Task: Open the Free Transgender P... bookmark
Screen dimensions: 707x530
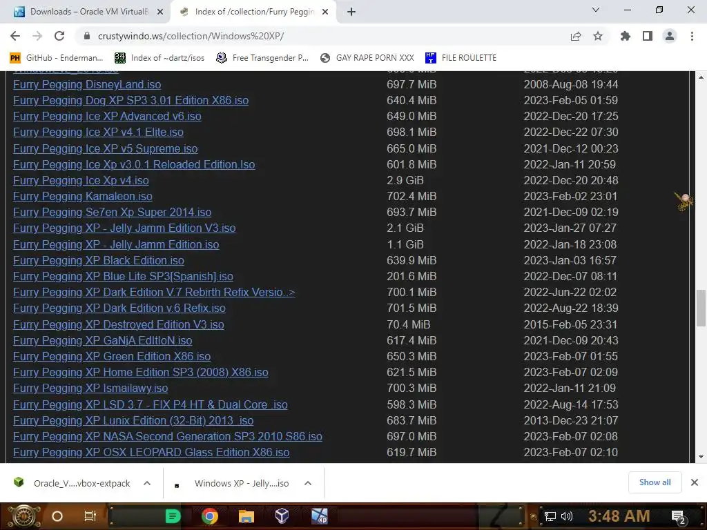Action: 262,58
